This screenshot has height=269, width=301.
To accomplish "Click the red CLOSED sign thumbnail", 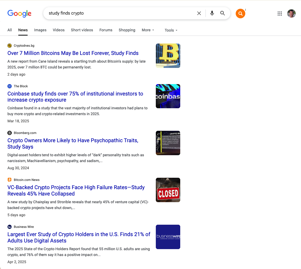I will (x=168, y=190).
